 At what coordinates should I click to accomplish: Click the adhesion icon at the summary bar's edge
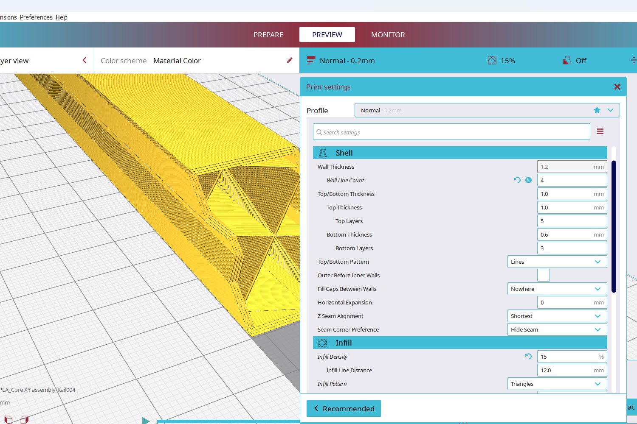click(x=634, y=61)
